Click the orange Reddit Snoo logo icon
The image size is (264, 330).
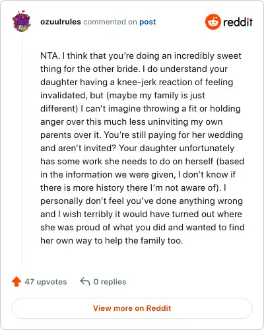[x=213, y=22]
